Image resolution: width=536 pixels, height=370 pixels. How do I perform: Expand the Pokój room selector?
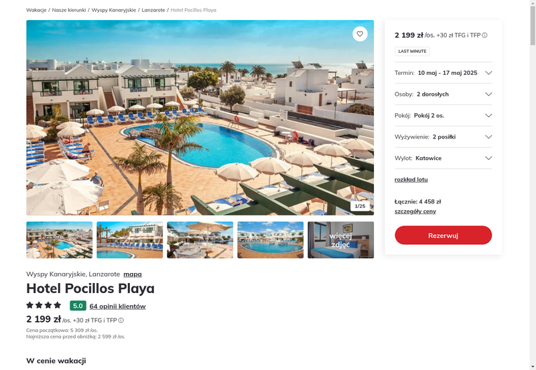point(443,115)
